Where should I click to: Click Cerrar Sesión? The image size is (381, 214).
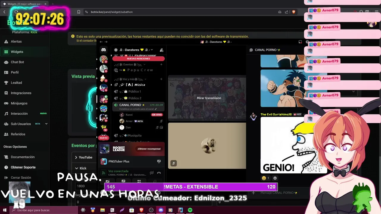tap(21, 177)
